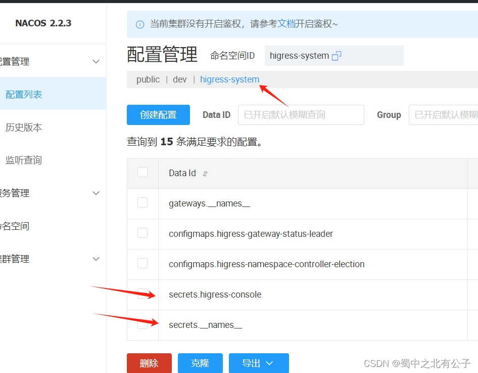
Task: Open the 导出 export dropdown
Action: click(x=259, y=363)
